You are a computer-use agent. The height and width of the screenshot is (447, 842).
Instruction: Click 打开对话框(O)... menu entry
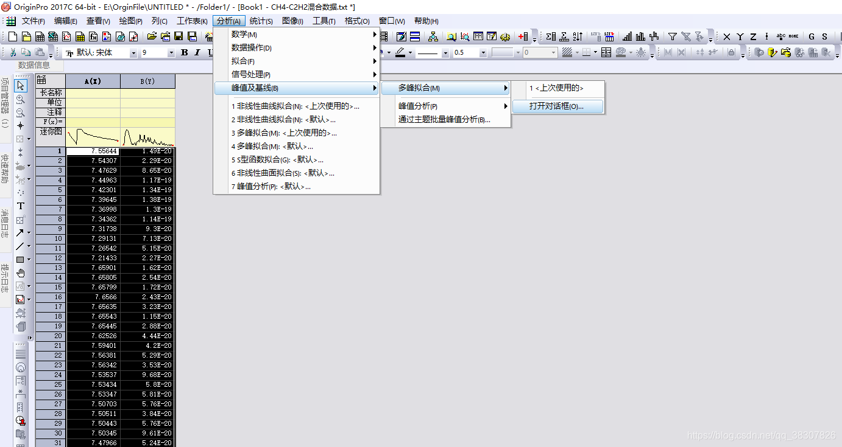click(x=558, y=106)
